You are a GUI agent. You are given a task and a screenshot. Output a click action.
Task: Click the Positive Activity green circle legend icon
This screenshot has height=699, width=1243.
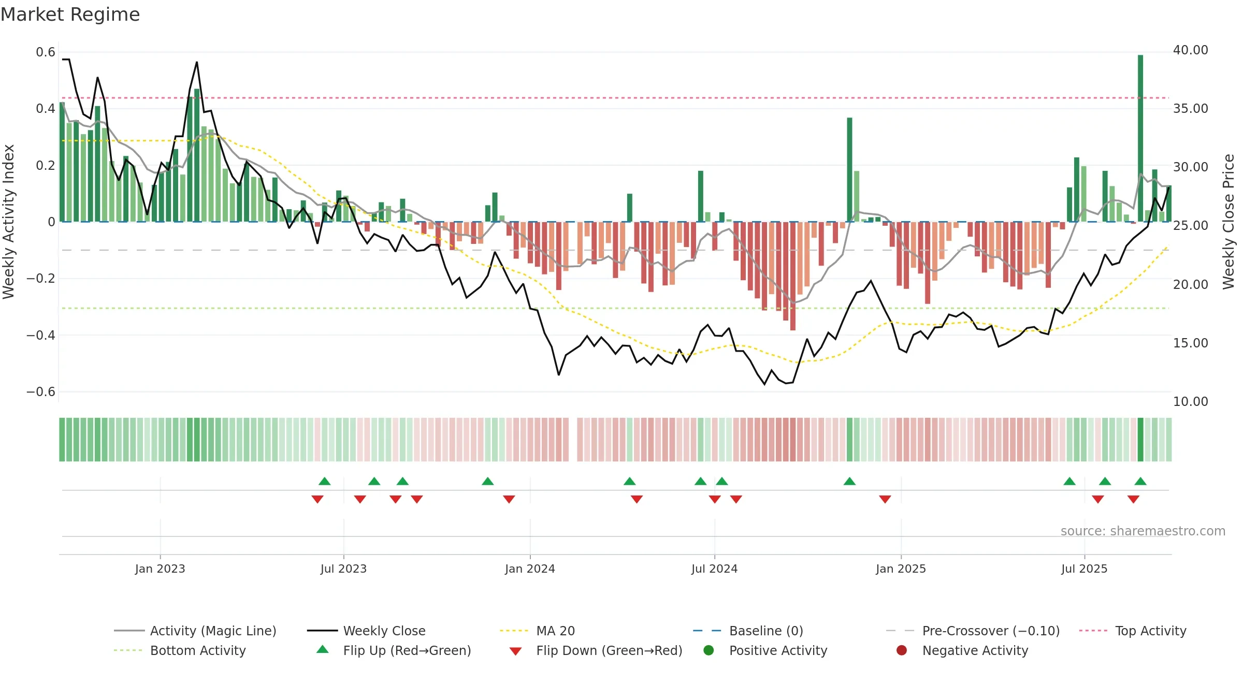click(709, 650)
